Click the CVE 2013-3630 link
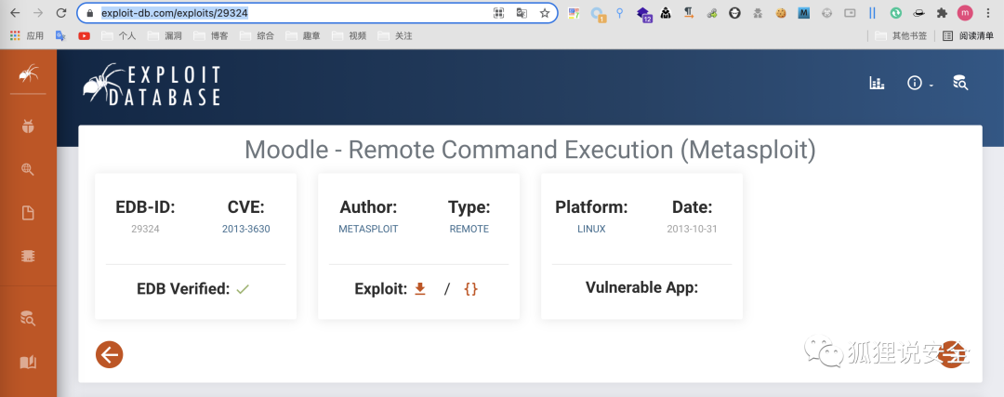The width and height of the screenshot is (1004, 397). (245, 229)
